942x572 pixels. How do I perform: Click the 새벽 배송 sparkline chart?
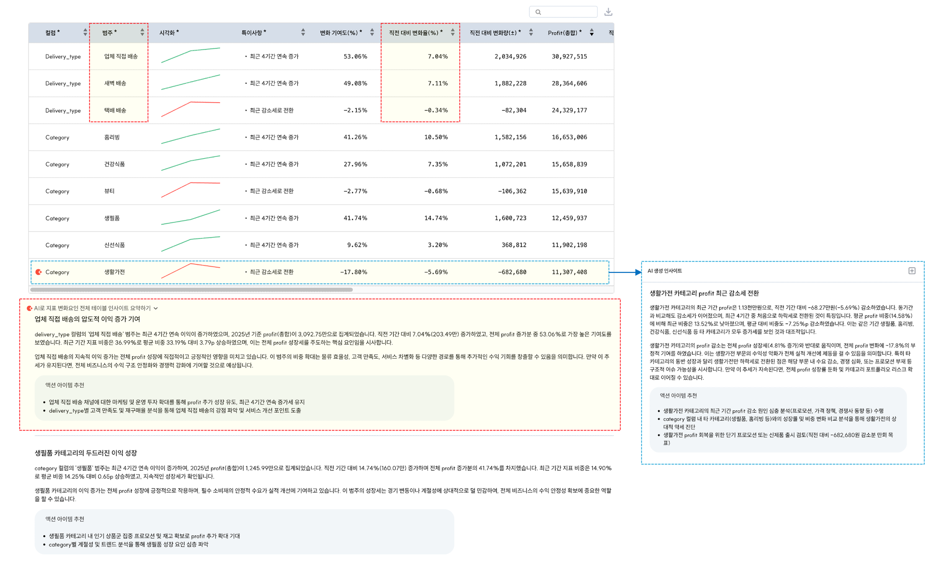click(190, 82)
